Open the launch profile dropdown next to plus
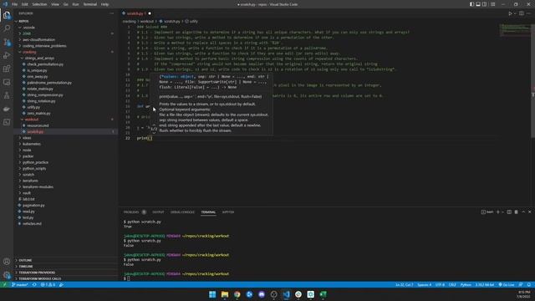Image resolution: width=535 pixels, height=301 pixels. pos(502,212)
